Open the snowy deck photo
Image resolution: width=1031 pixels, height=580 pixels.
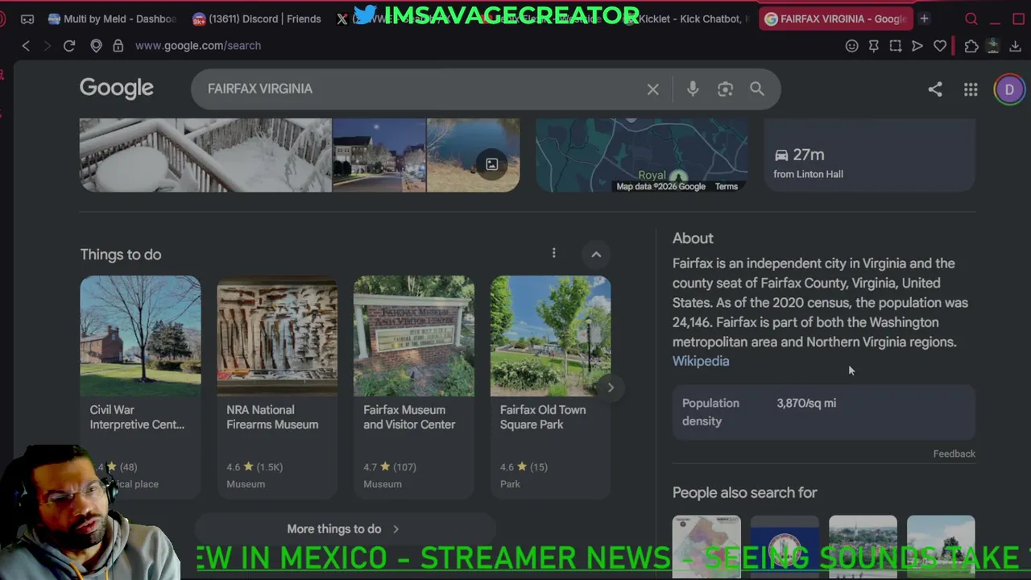(205, 155)
